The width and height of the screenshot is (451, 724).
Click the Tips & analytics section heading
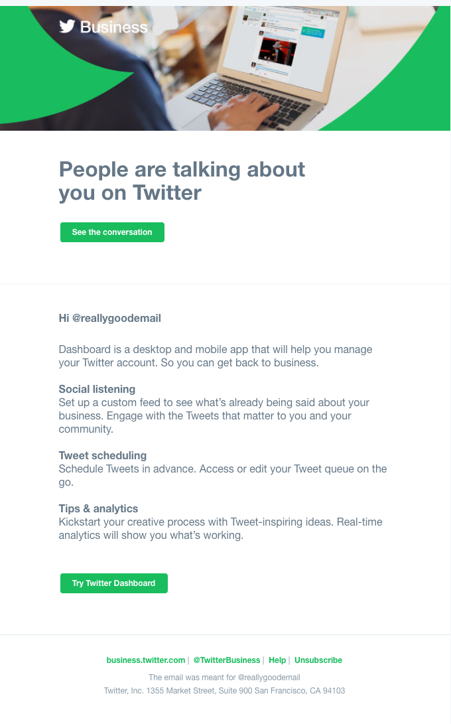pos(98,508)
